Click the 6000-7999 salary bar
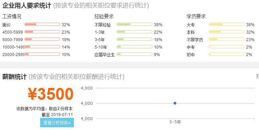 [42, 39]
